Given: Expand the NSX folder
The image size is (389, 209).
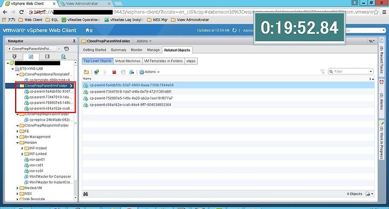Looking at the screenshot, I should [17, 194].
